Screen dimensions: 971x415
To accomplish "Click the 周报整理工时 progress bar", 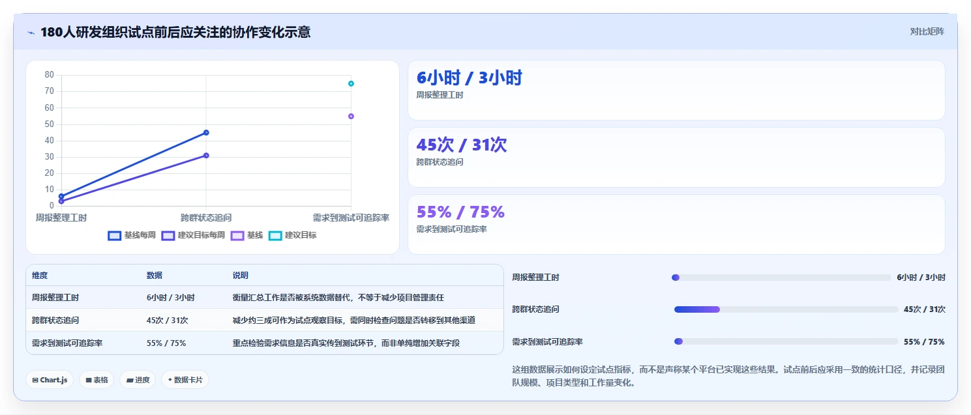I will pyautogui.click(x=781, y=278).
